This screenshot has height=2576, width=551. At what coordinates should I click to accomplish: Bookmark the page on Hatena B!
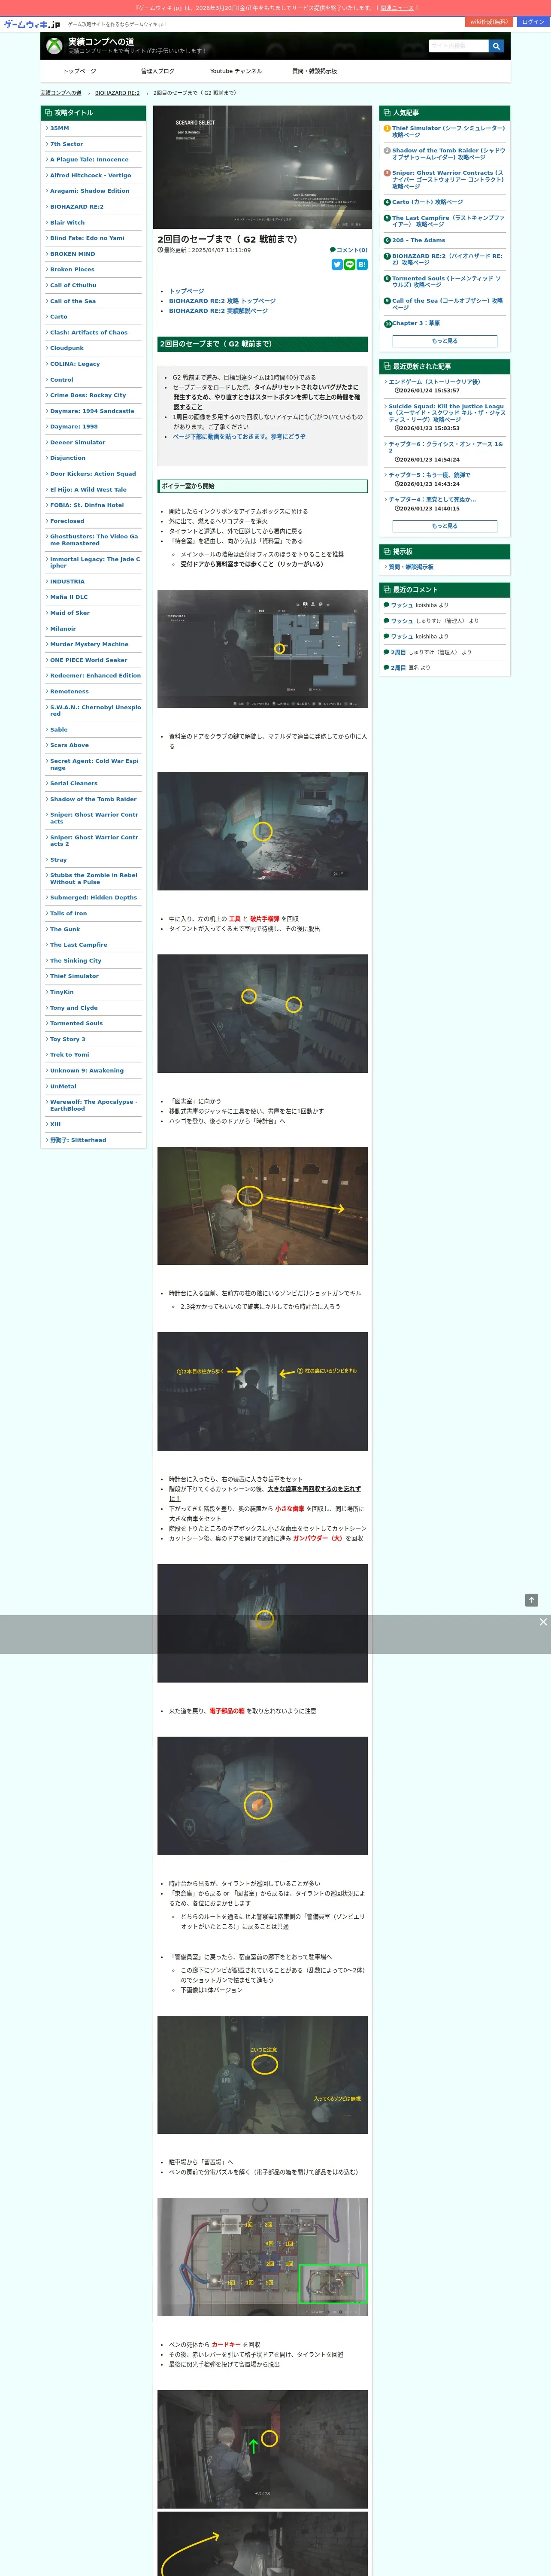point(362,265)
